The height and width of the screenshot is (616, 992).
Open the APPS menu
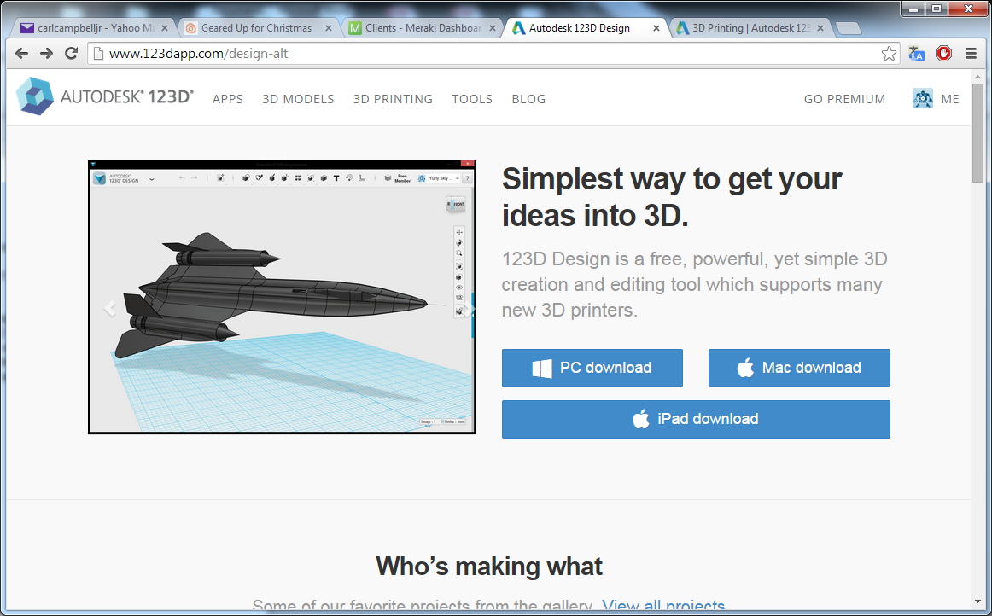(228, 99)
